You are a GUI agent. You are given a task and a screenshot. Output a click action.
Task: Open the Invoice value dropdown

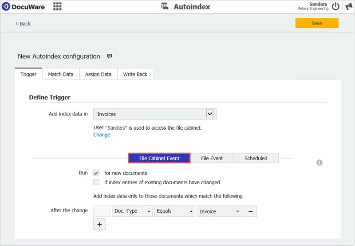pos(220,211)
